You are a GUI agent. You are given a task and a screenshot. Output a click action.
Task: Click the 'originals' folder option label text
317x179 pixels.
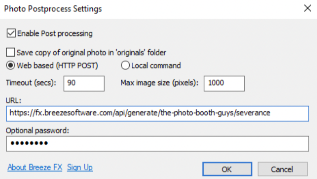pyautogui.click(x=91, y=52)
